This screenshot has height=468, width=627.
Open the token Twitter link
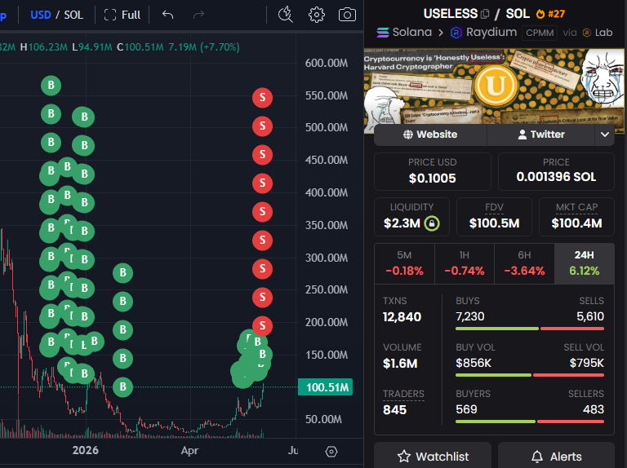pyautogui.click(x=541, y=135)
